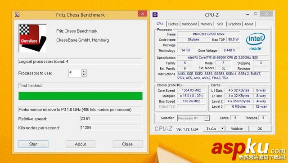Maximize the CPU-Z window
Screen dimensions: 288x163
click(256, 14)
